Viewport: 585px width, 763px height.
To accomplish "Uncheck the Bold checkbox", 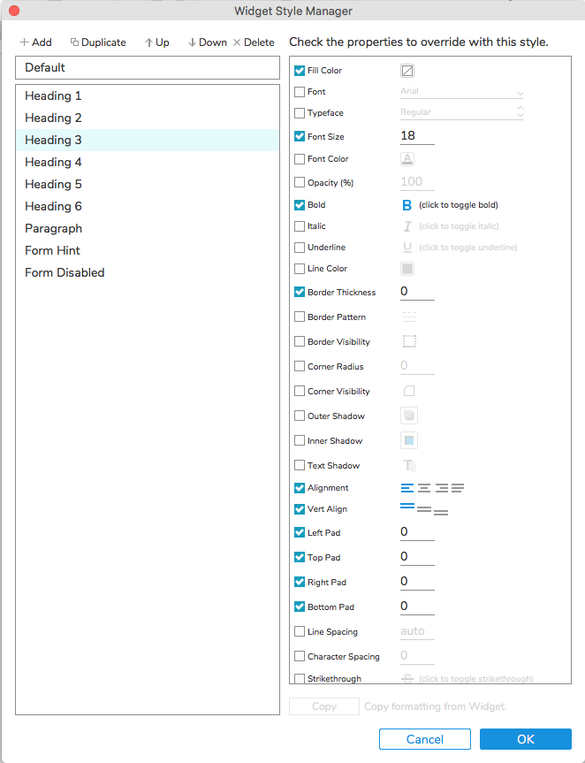I will pos(300,205).
